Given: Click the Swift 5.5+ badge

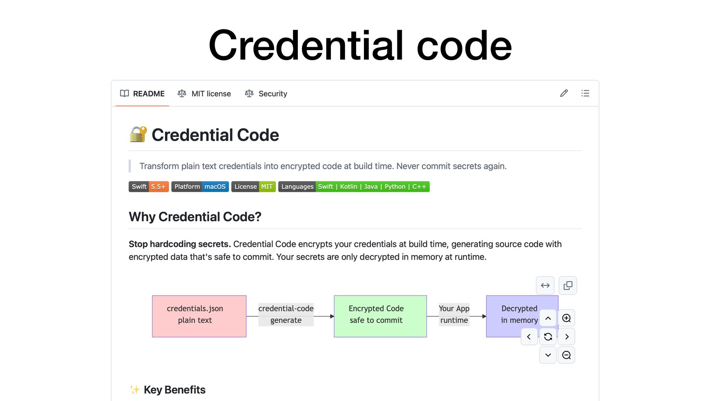Looking at the screenshot, I should tap(149, 187).
